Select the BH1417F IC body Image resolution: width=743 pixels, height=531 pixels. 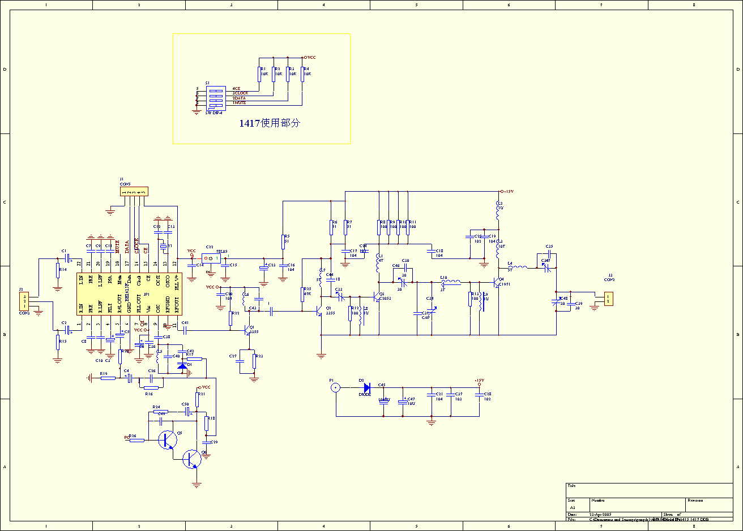pos(130,293)
